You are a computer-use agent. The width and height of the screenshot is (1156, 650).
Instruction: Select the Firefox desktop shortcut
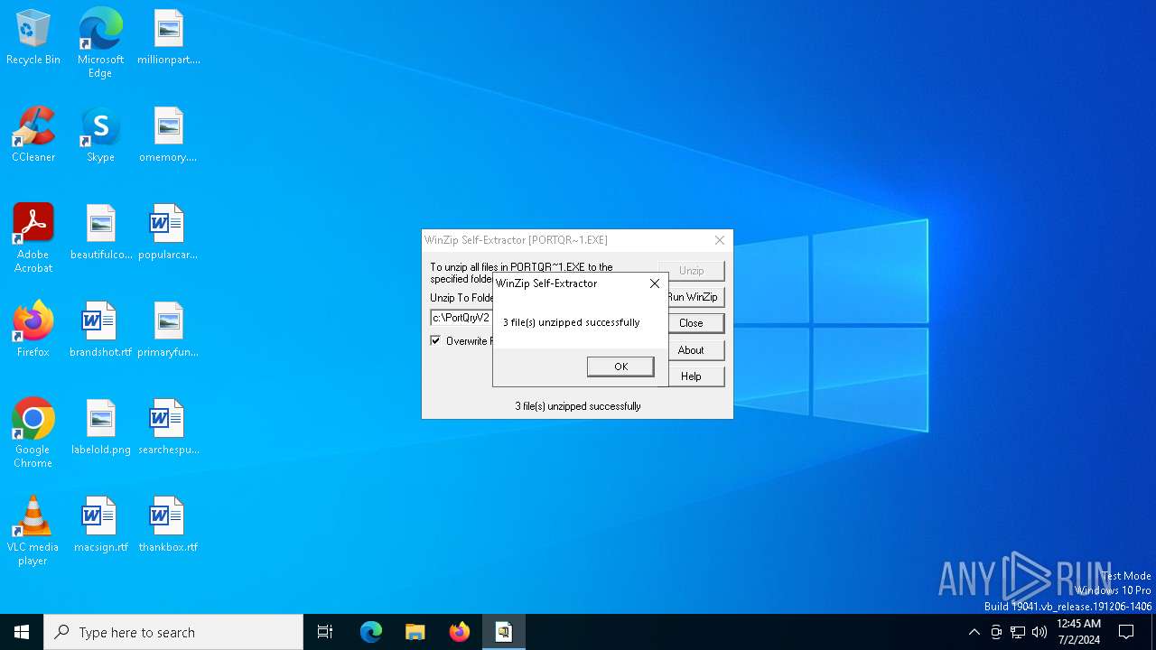click(33, 330)
